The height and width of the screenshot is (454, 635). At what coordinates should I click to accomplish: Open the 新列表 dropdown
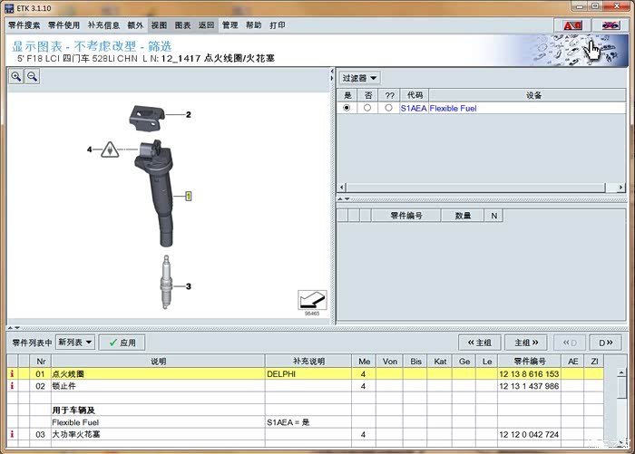click(x=75, y=343)
